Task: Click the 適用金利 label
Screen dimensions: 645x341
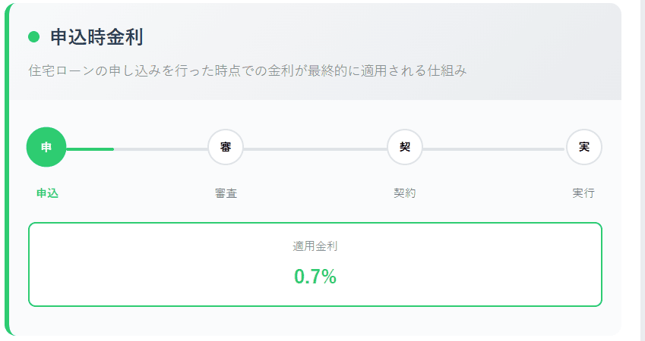Action: pos(315,246)
